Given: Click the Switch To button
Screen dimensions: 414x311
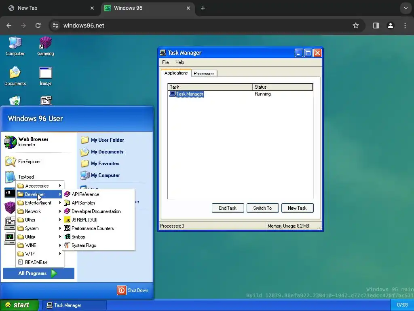Looking at the screenshot, I should point(262,208).
